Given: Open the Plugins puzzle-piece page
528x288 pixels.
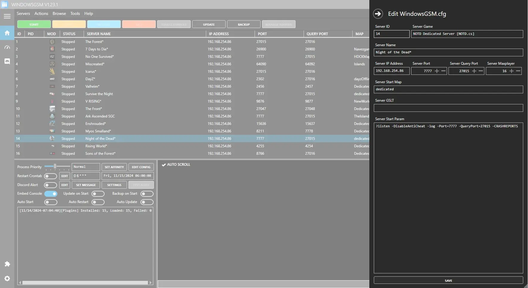Looking at the screenshot, I should (7, 264).
